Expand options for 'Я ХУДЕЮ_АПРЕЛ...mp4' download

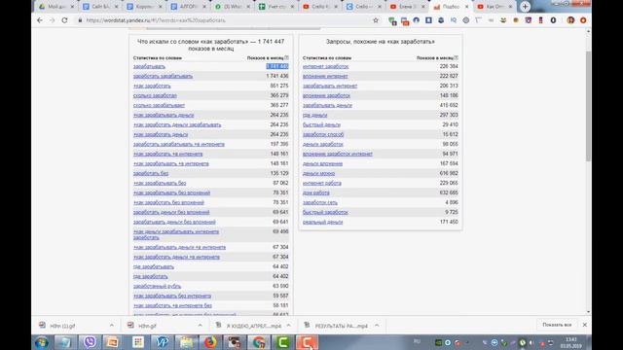(288, 326)
